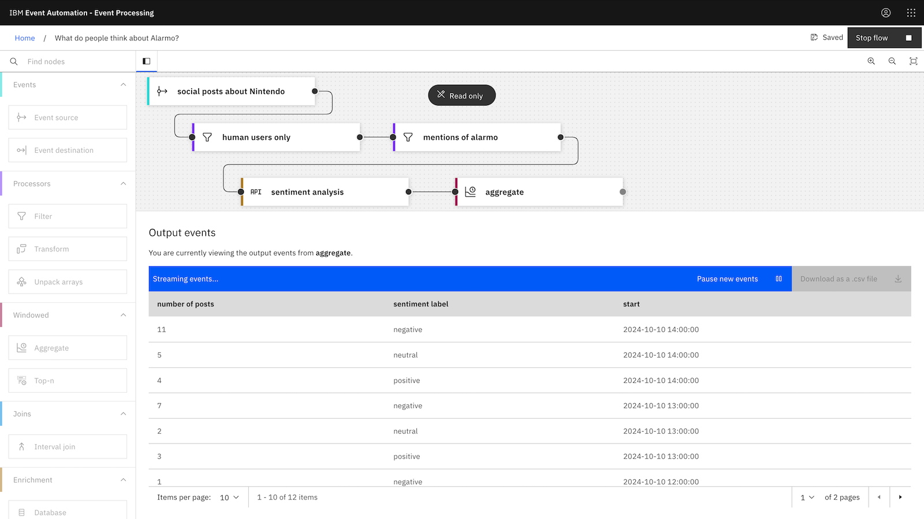924x519 pixels.
Task: Collapse the Windowed palette section
Action: [123, 315]
